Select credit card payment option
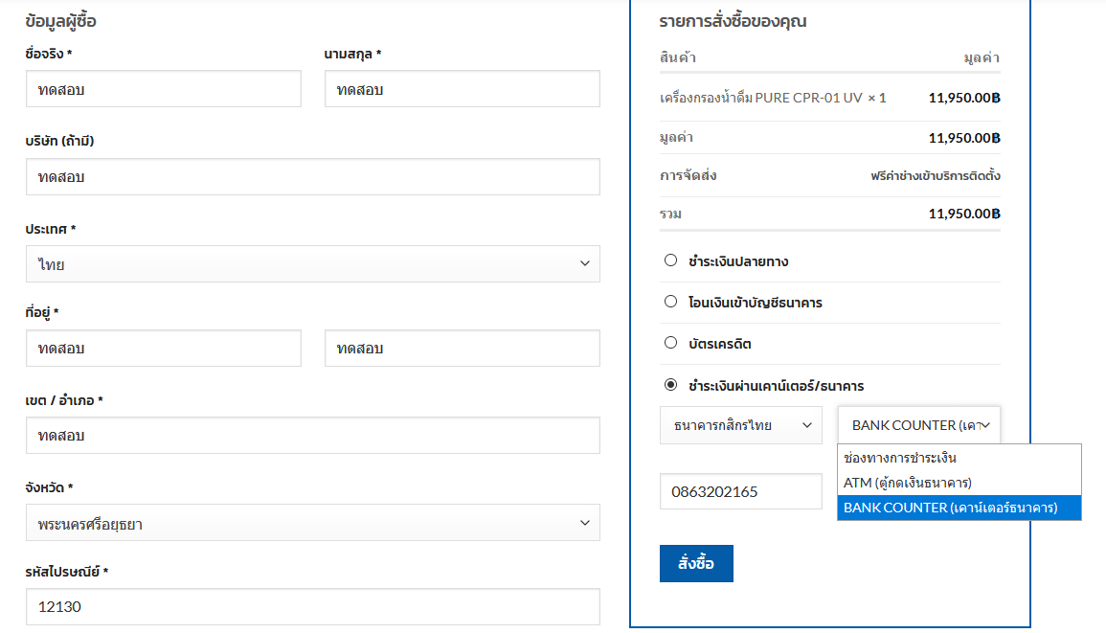This screenshot has width=1106, height=633. click(x=670, y=343)
